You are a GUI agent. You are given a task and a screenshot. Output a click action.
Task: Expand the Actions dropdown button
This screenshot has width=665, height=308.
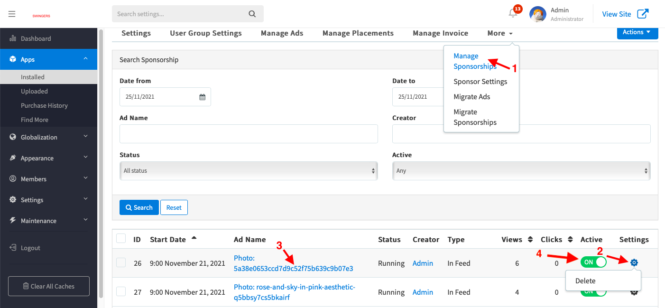tap(637, 32)
